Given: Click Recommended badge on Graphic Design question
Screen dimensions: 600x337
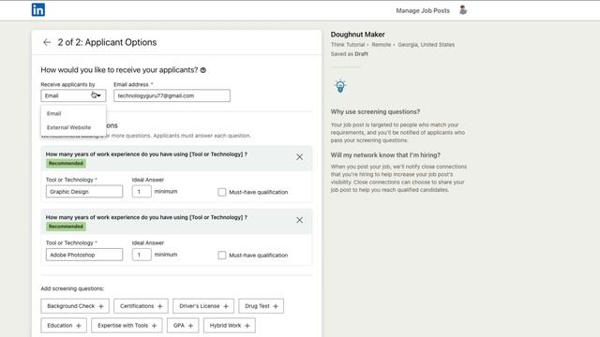Looking at the screenshot, I should [x=66, y=164].
